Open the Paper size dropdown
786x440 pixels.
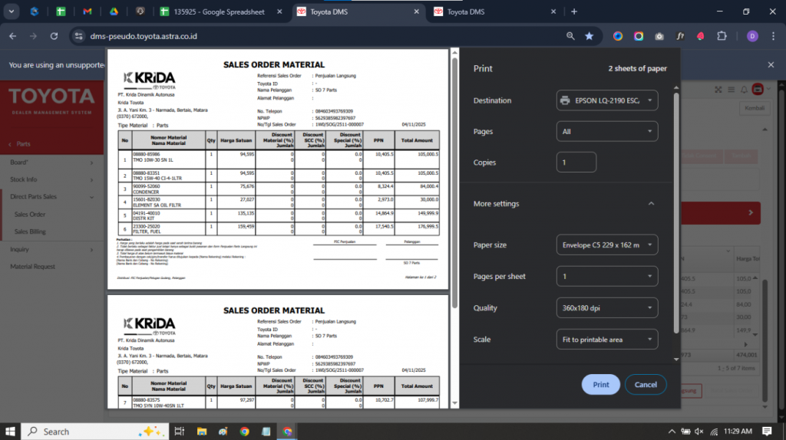click(606, 245)
